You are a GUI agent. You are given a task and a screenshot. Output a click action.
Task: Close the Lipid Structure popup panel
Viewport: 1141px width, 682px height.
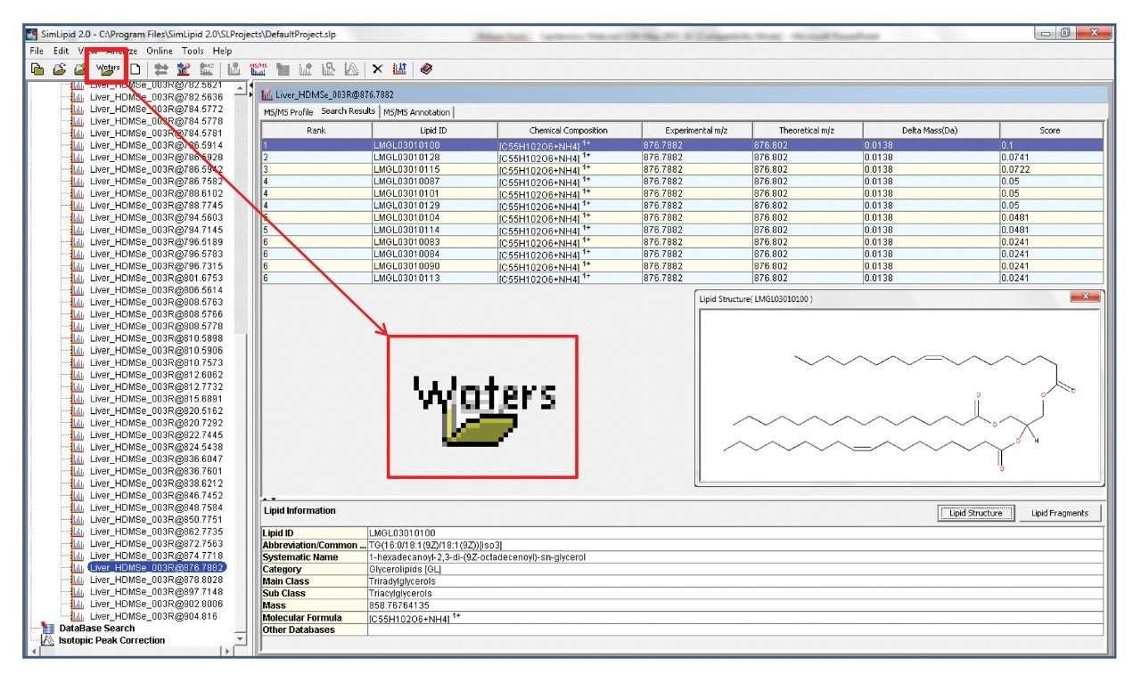click(1085, 297)
